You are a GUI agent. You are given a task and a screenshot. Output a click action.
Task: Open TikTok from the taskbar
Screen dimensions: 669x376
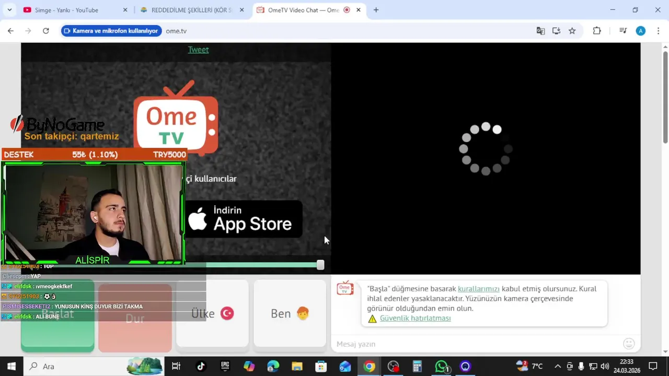point(201,366)
